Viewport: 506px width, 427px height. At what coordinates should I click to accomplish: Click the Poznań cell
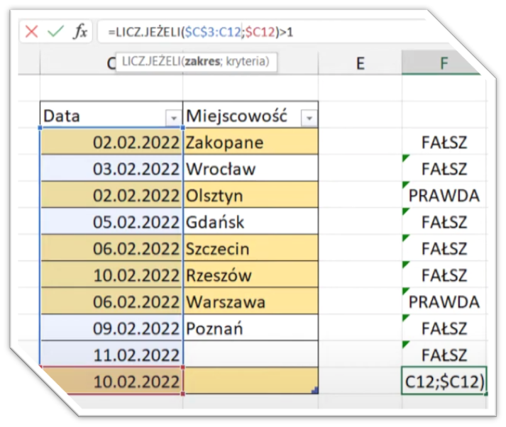(250, 329)
